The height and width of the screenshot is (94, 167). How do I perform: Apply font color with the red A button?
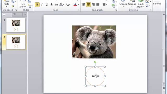75,5
